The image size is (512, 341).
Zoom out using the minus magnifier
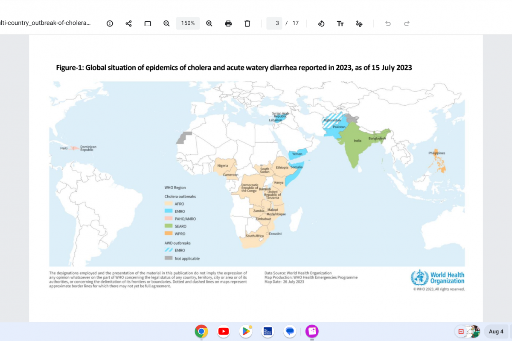(x=166, y=23)
